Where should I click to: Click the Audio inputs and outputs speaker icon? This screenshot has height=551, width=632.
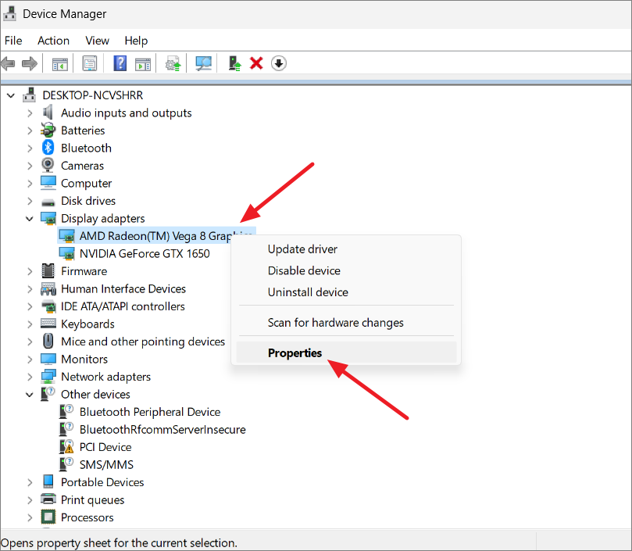coord(48,113)
